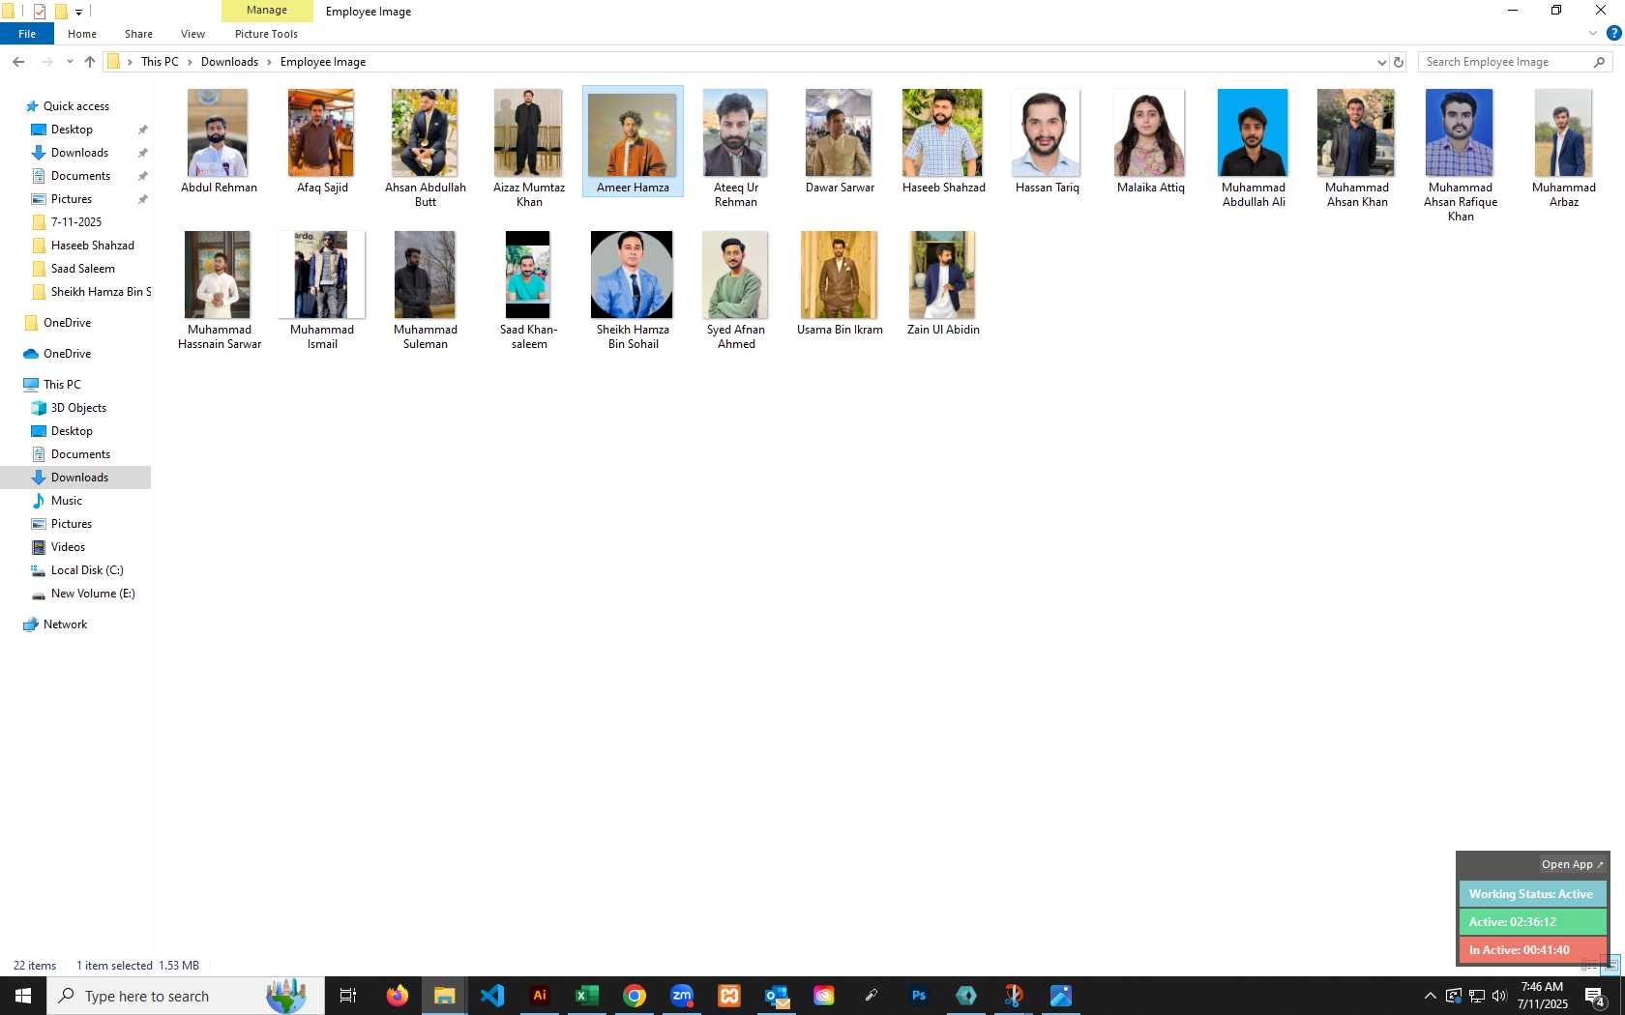Viewport: 1625px width, 1015px height.
Task: Open Explorer Help icon
Action: (1613, 34)
